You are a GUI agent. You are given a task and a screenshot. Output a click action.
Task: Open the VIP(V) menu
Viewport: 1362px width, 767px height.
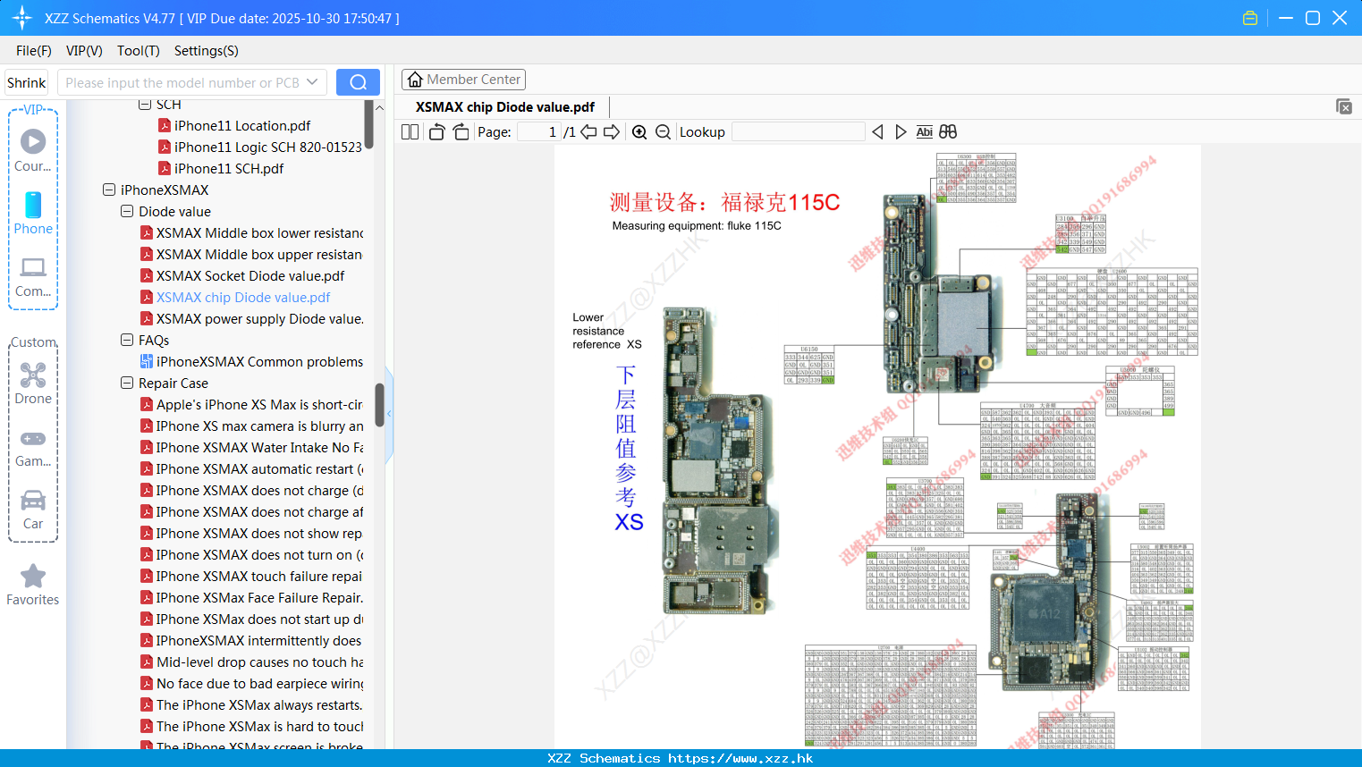[x=84, y=51]
